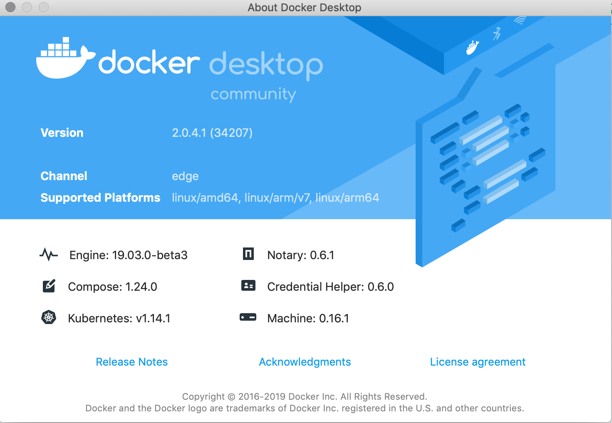Click the Notary square icon
This screenshot has width=612, height=423.
pos(248,253)
